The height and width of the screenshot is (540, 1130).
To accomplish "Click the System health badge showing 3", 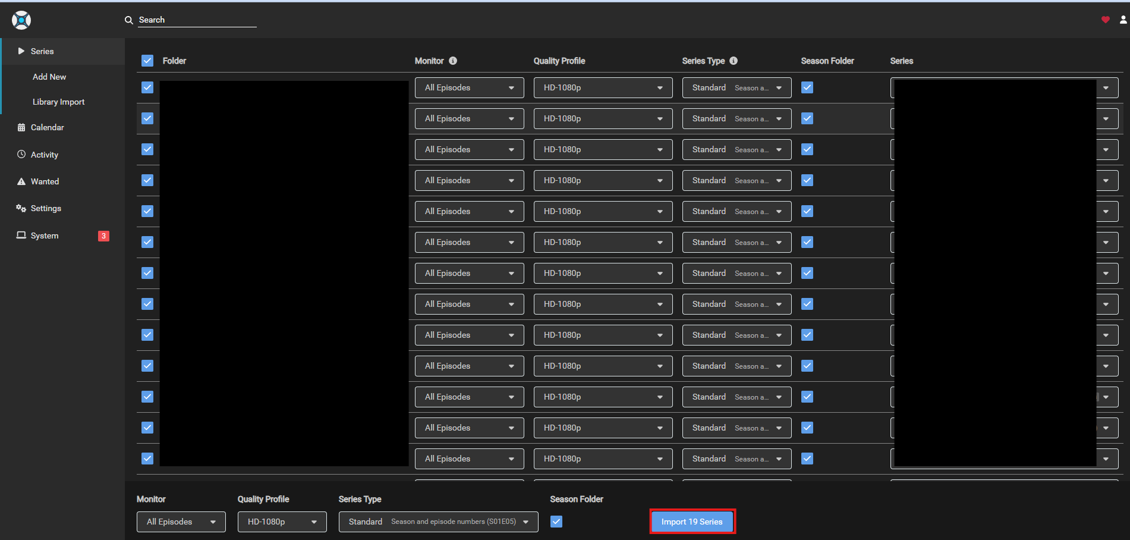I will (103, 236).
